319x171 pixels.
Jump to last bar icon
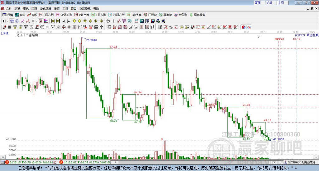click(x=58, y=21)
